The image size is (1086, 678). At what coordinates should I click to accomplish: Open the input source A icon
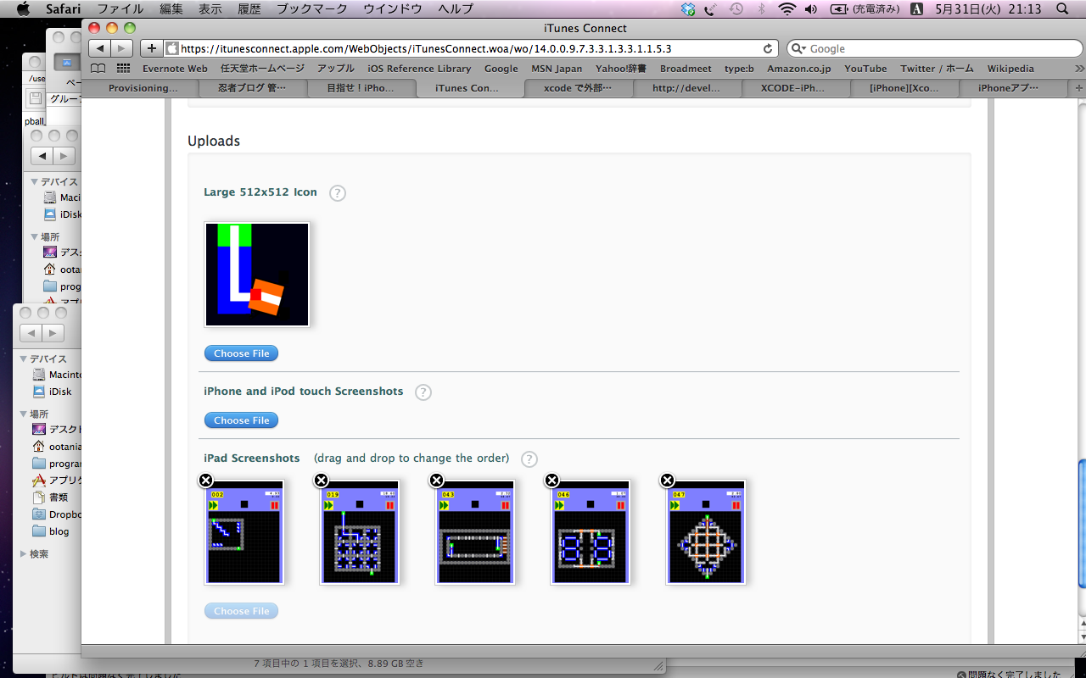click(916, 9)
